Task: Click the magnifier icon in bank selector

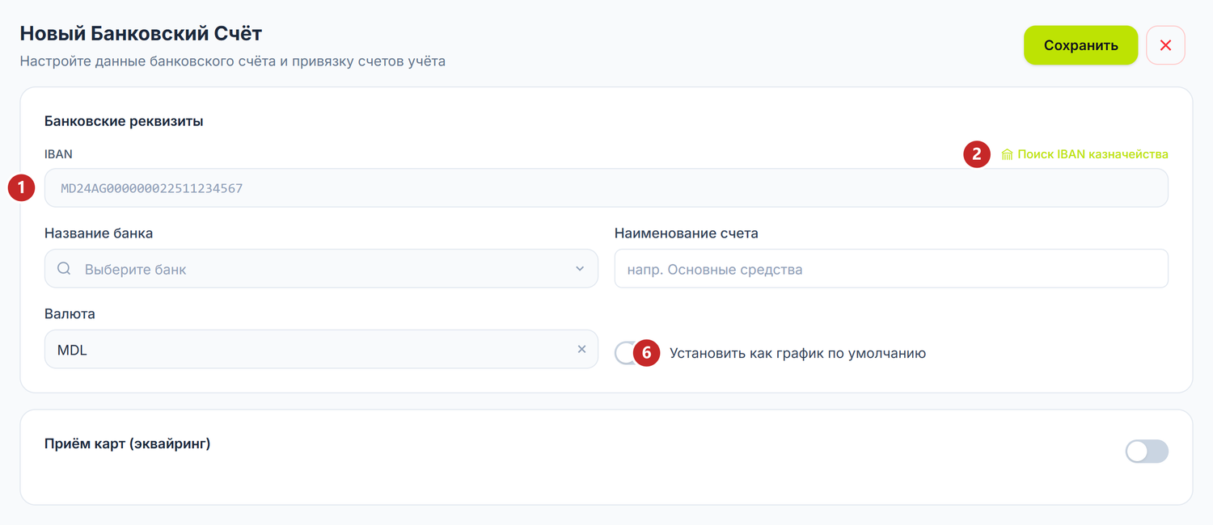Action: pos(64,268)
